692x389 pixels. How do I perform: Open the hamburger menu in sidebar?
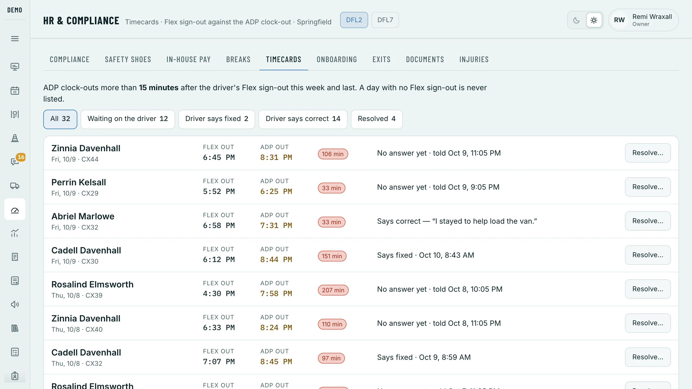[x=15, y=39]
